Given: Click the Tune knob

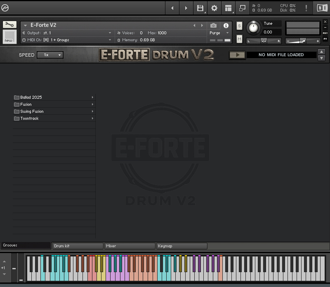Looking at the screenshot, I should [x=253, y=28].
